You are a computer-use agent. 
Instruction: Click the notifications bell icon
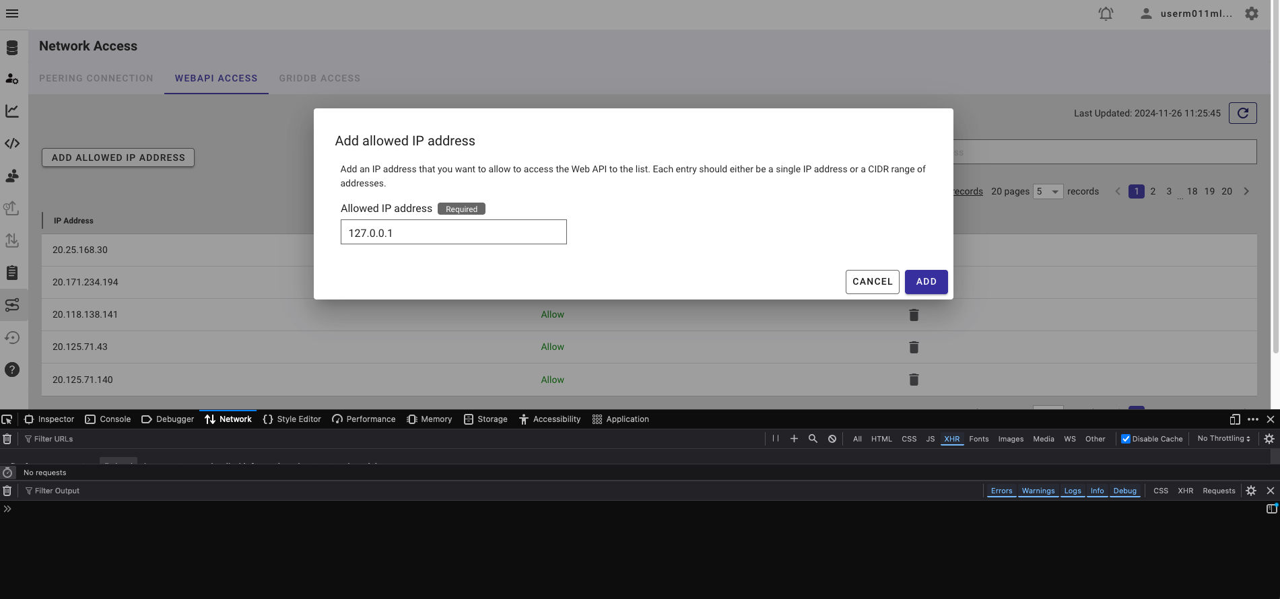click(x=1106, y=13)
